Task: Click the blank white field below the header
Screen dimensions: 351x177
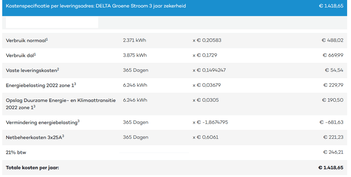Action: pos(52,23)
